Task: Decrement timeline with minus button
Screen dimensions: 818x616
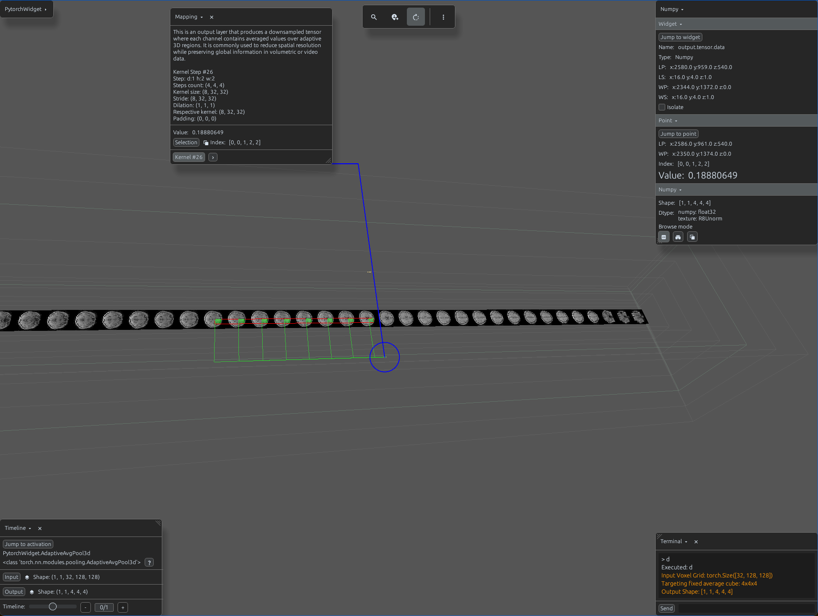Action: click(x=86, y=607)
